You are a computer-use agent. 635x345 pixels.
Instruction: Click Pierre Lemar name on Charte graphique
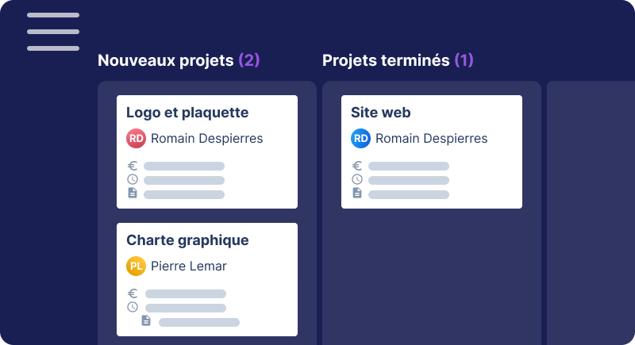(x=189, y=266)
